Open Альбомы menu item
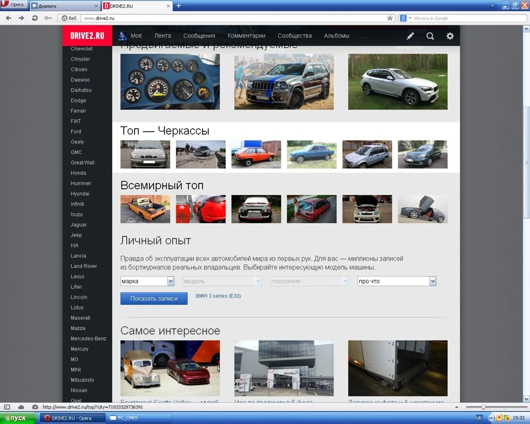This screenshot has width=530, height=424. [x=337, y=35]
